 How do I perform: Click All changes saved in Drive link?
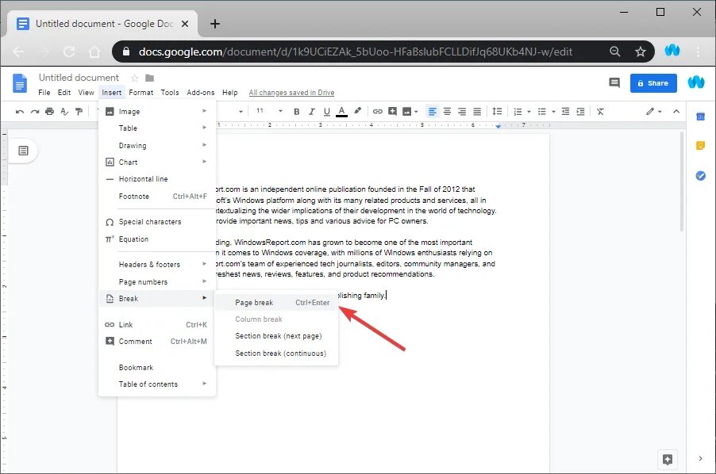click(x=291, y=93)
